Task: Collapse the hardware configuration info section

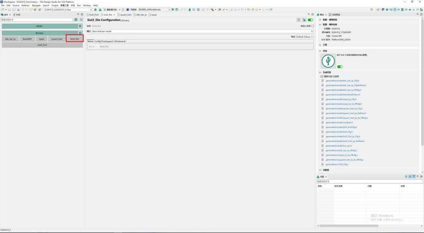Action: pos(320,24)
